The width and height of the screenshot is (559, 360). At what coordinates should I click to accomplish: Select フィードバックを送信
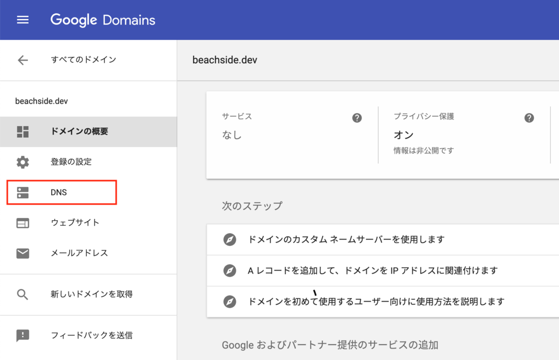pos(88,336)
